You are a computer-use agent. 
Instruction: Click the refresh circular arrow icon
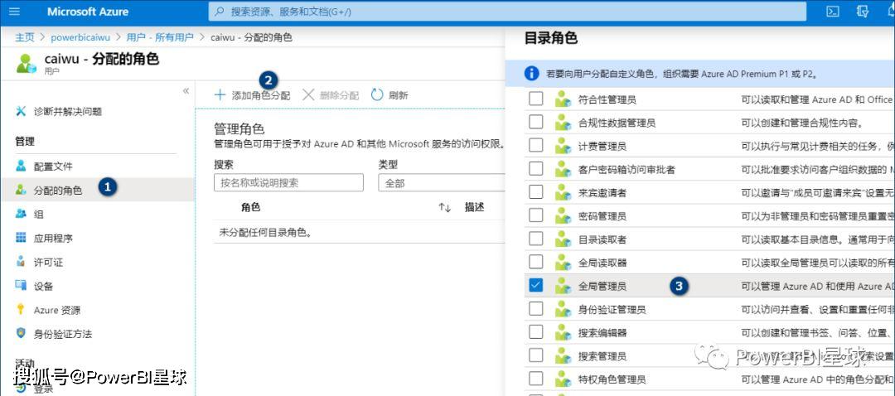coord(377,94)
